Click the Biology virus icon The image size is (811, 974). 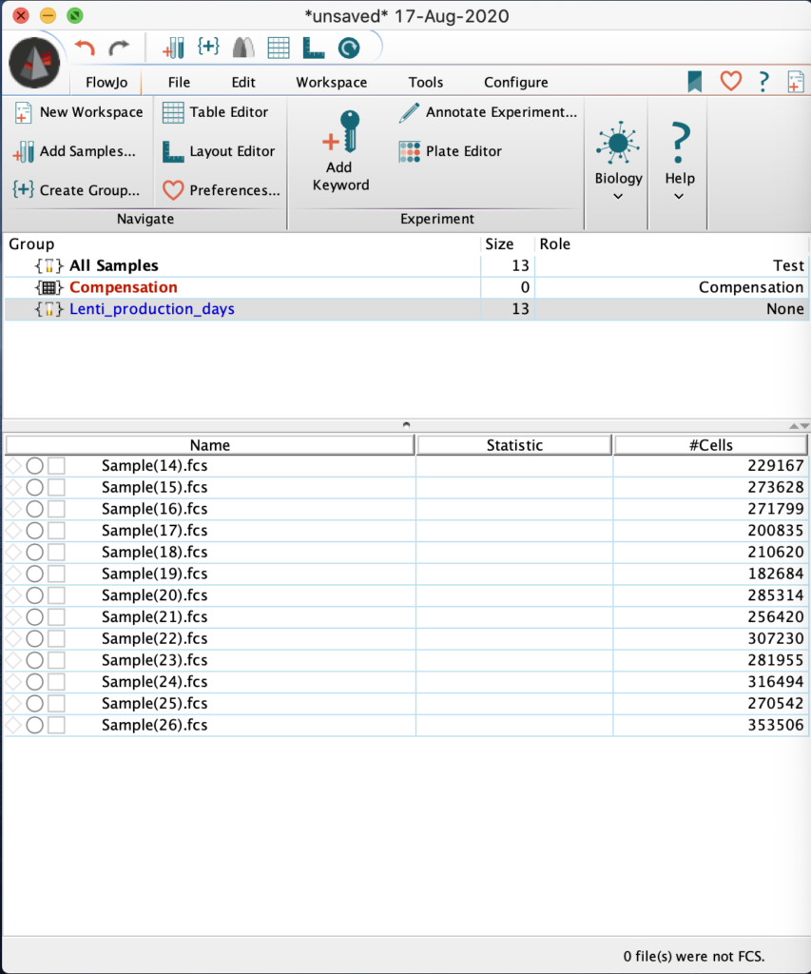[x=618, y=144]
